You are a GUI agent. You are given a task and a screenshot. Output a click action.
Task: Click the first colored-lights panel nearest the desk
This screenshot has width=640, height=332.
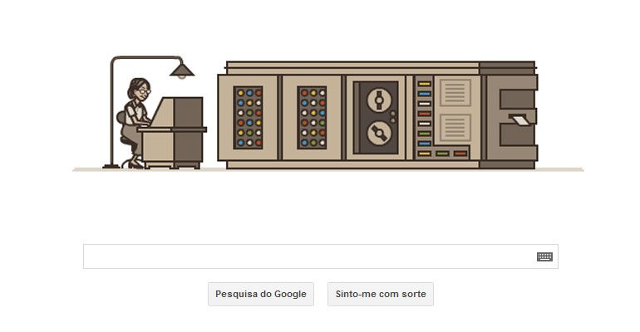point(249,117)
